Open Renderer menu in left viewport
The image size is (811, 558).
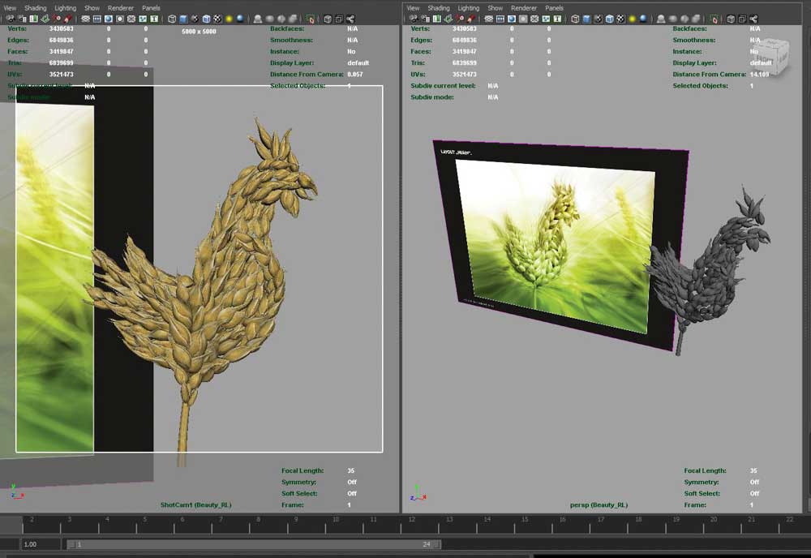point(121,8)
